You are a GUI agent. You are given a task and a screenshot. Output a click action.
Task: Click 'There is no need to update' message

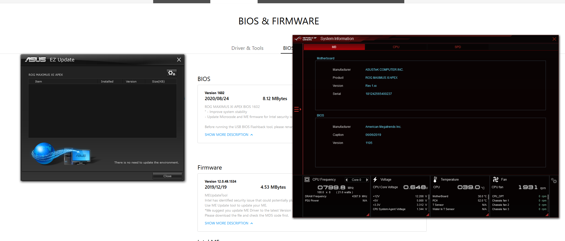tap(146, 163)
